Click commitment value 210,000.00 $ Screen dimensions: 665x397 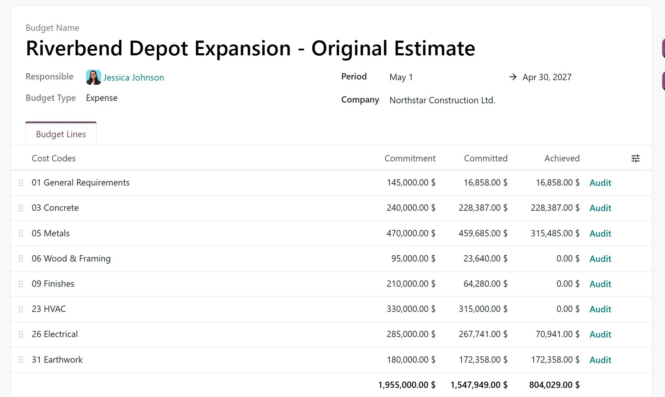(411, 284)
